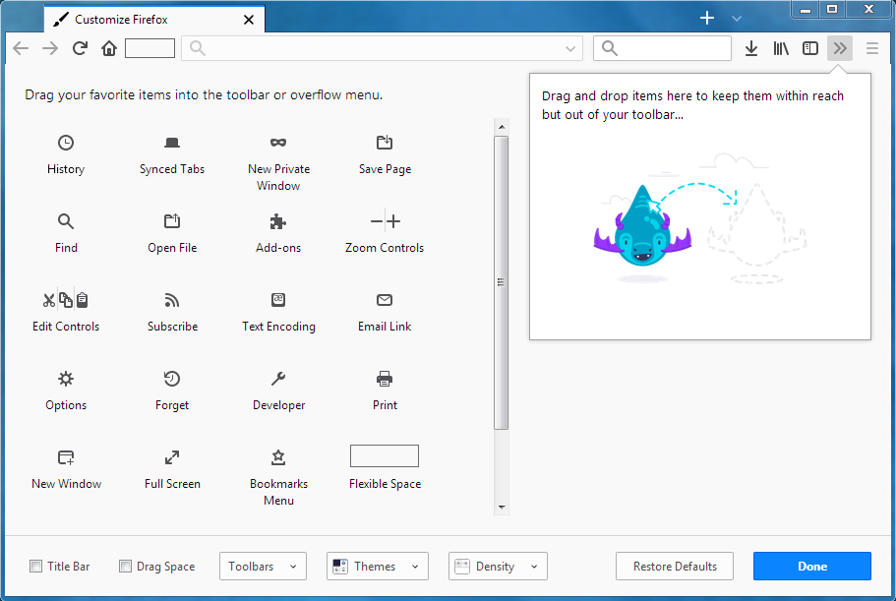Click the Restore Defaults button

coord(675,567)
